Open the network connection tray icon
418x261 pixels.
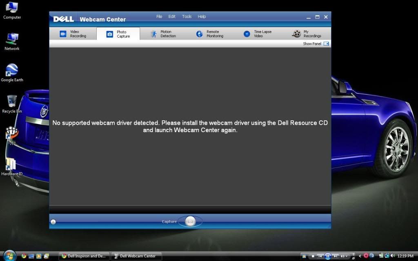(386, 256)
